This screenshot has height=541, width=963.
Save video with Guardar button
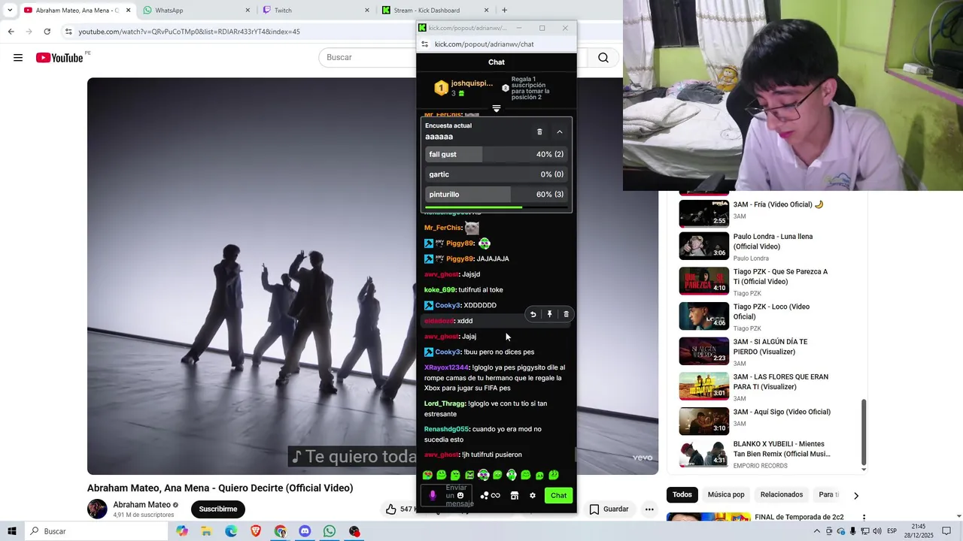point(609,509)
